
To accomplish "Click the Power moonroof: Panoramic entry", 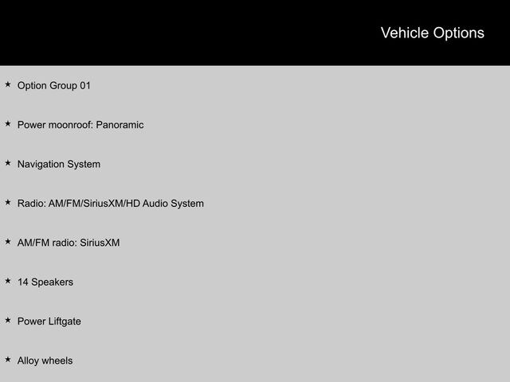I will (x=80, y=125).
